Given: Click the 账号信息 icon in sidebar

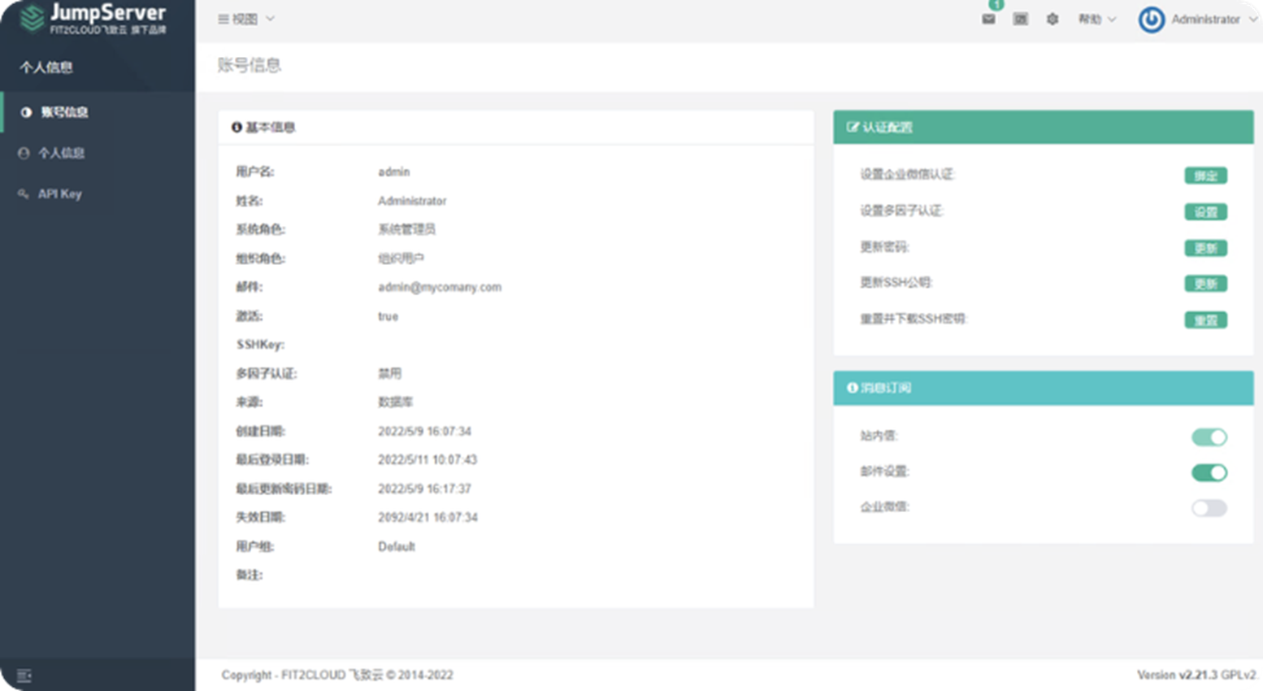Looking at the screenshot, I should (x=26, y=112).
